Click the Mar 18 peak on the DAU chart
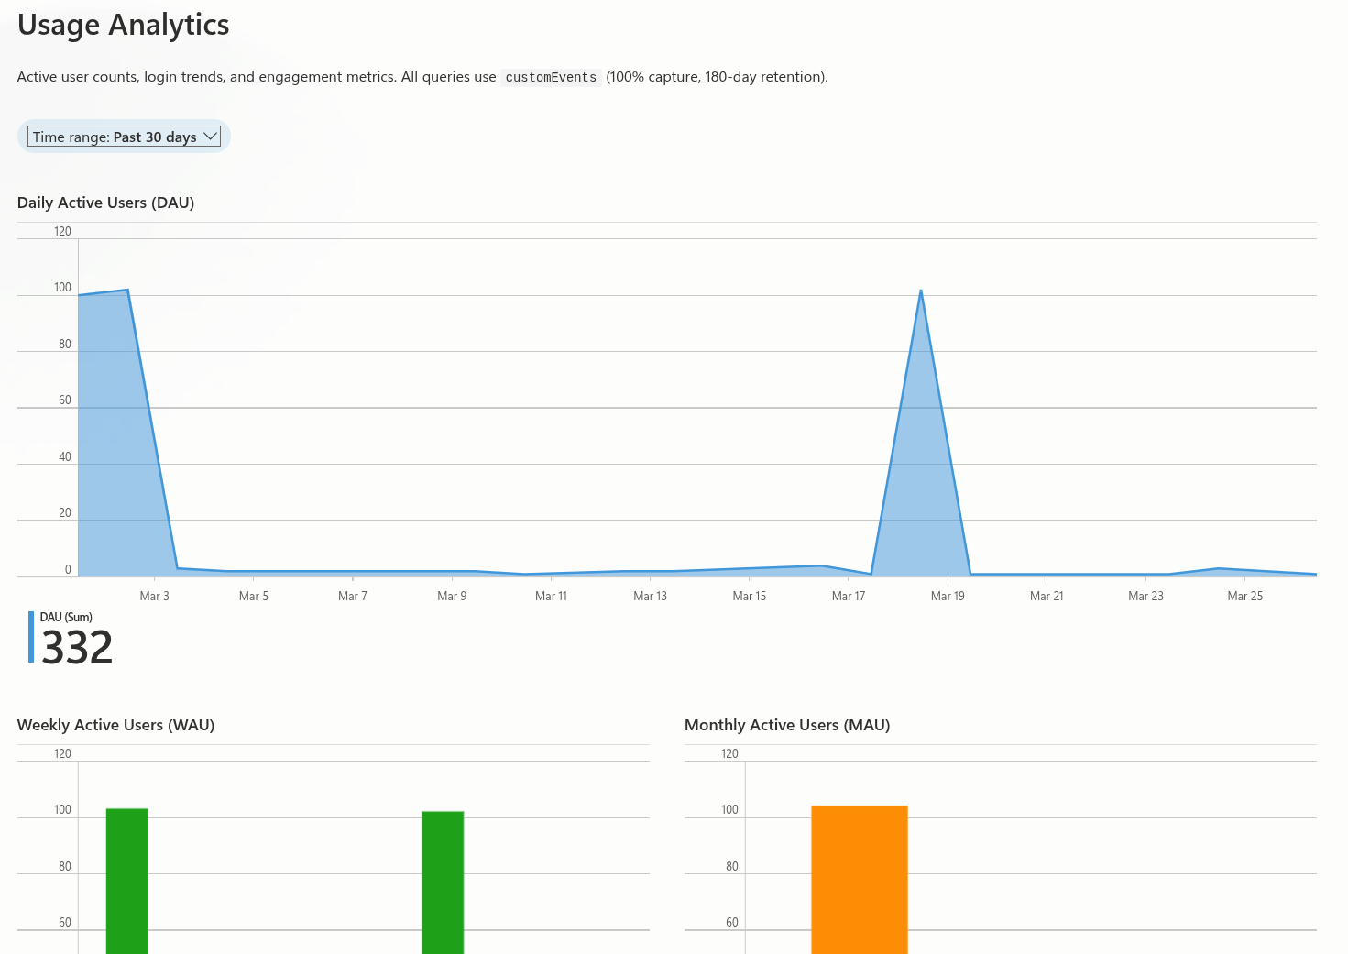Screen dimensions: 1348x954 [x=921, y=291]
